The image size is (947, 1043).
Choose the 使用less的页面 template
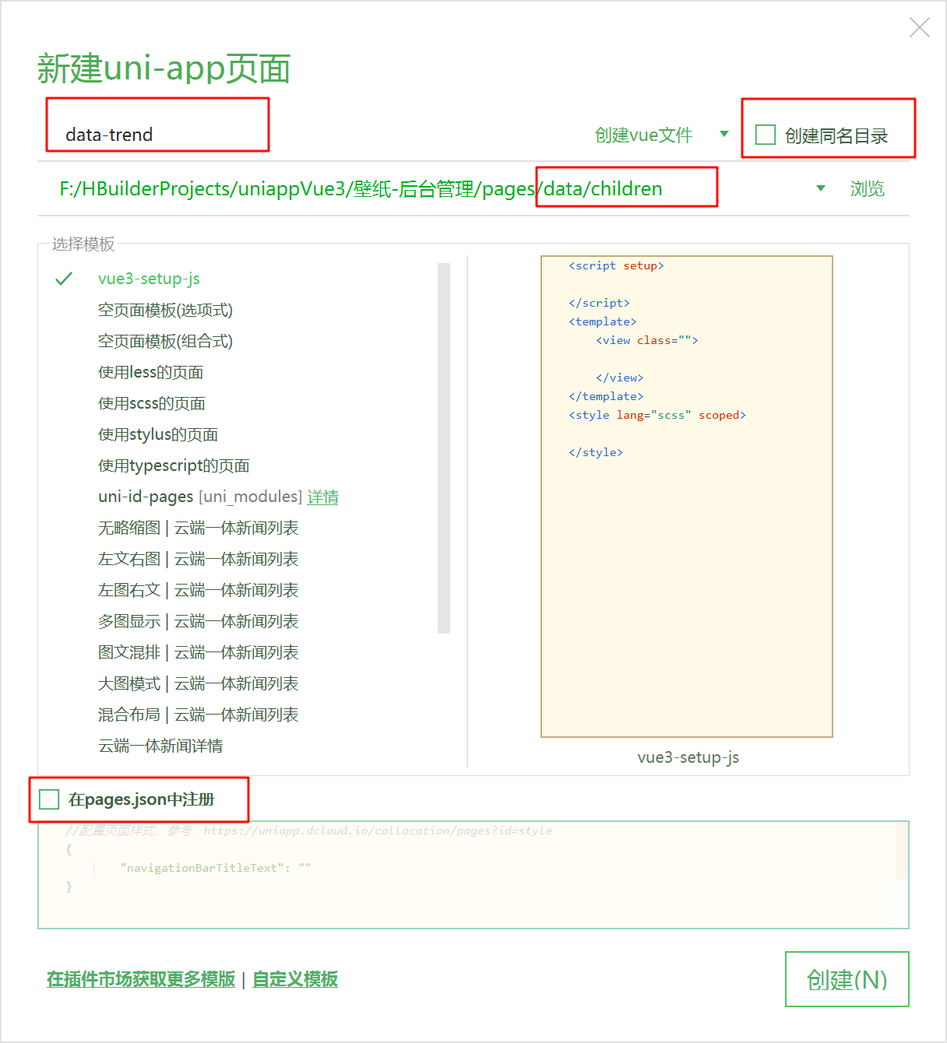click(x=150, y=372)
